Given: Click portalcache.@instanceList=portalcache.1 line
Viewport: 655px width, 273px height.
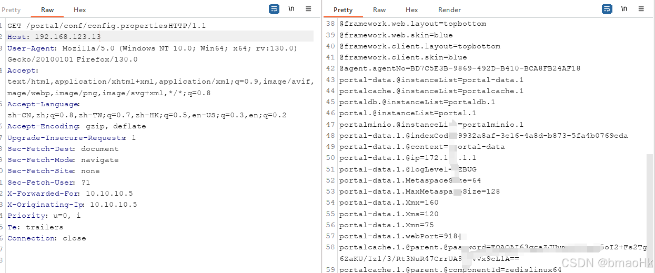Looking at the screenshot, I should coord(431,91).
